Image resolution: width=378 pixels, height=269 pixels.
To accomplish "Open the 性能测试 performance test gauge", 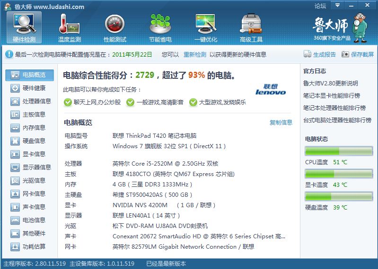I will 115,27.
